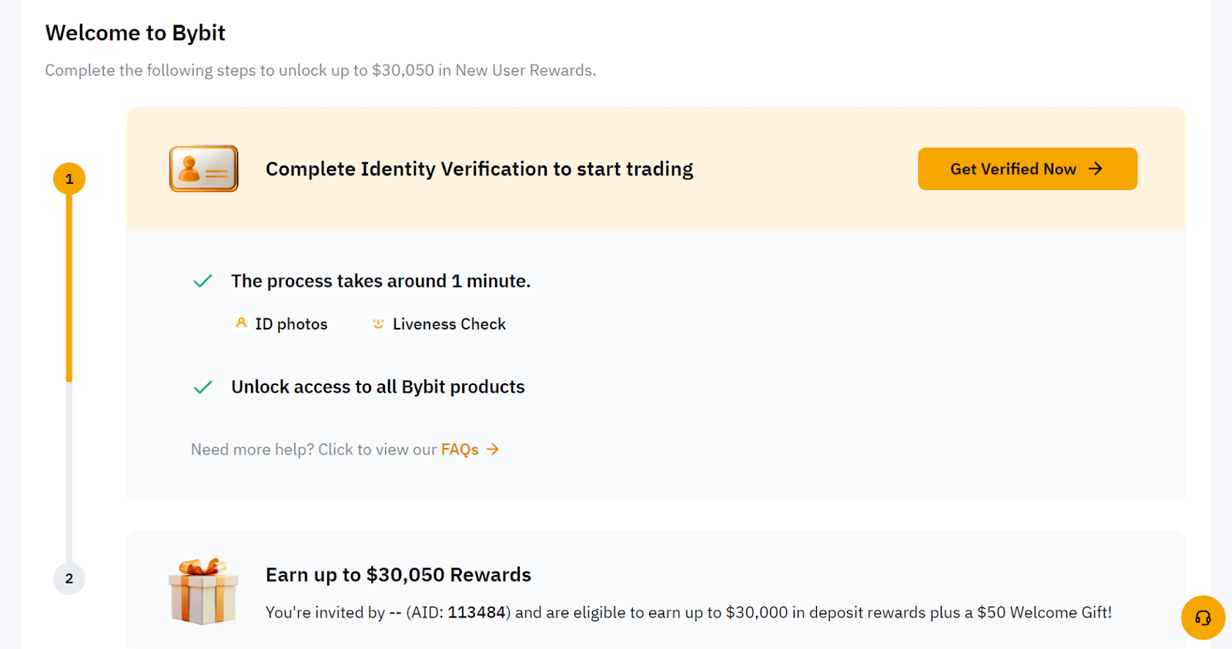Select step 2 circle in the progress track
Screen dimensions: 1232x649
click(x=69, y=579)
